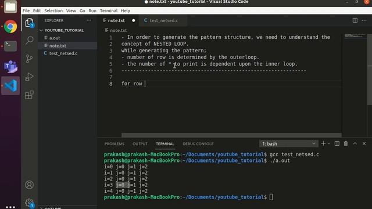Open the Selection menu
This screenshot has width=372, height=209.
click(x=53, y=10)
